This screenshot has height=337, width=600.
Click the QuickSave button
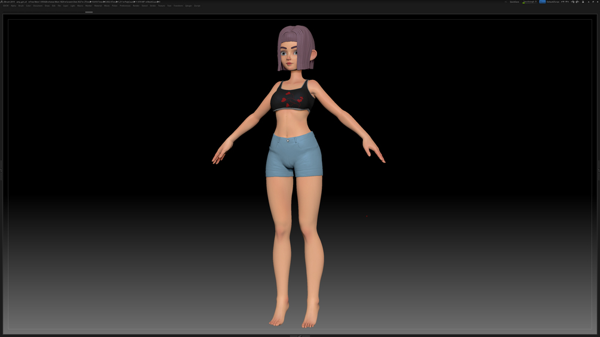coord(514,2)
